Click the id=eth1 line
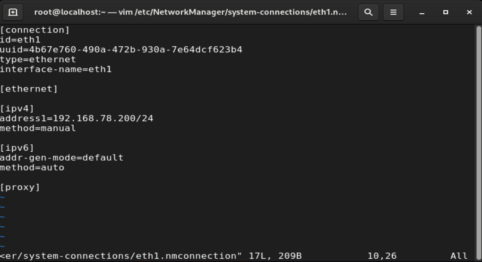482x262 pixels. point(20,40)
